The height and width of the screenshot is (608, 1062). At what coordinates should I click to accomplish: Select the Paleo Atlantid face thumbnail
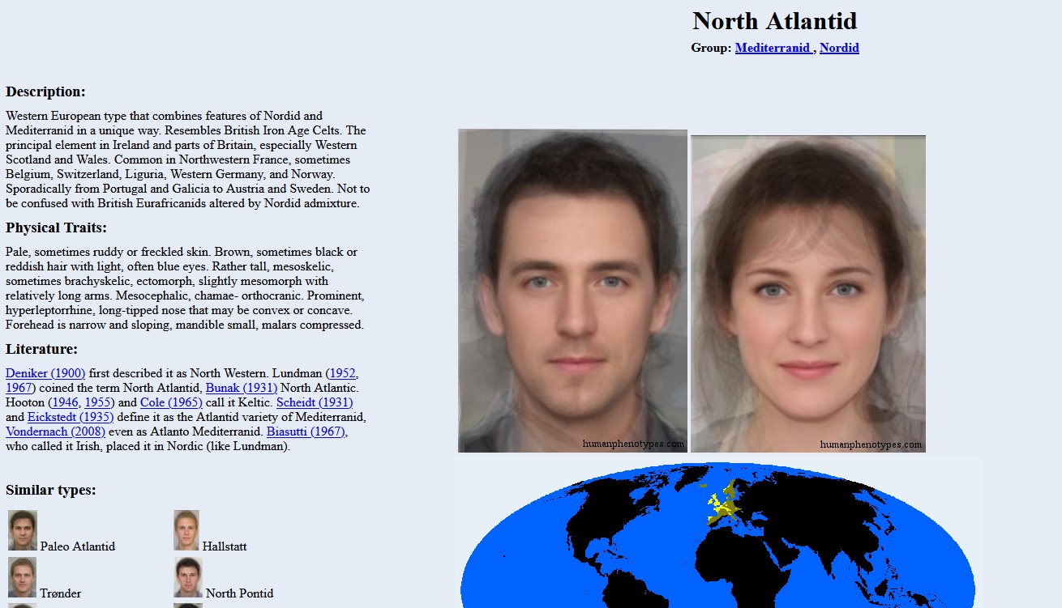point(23,530)
